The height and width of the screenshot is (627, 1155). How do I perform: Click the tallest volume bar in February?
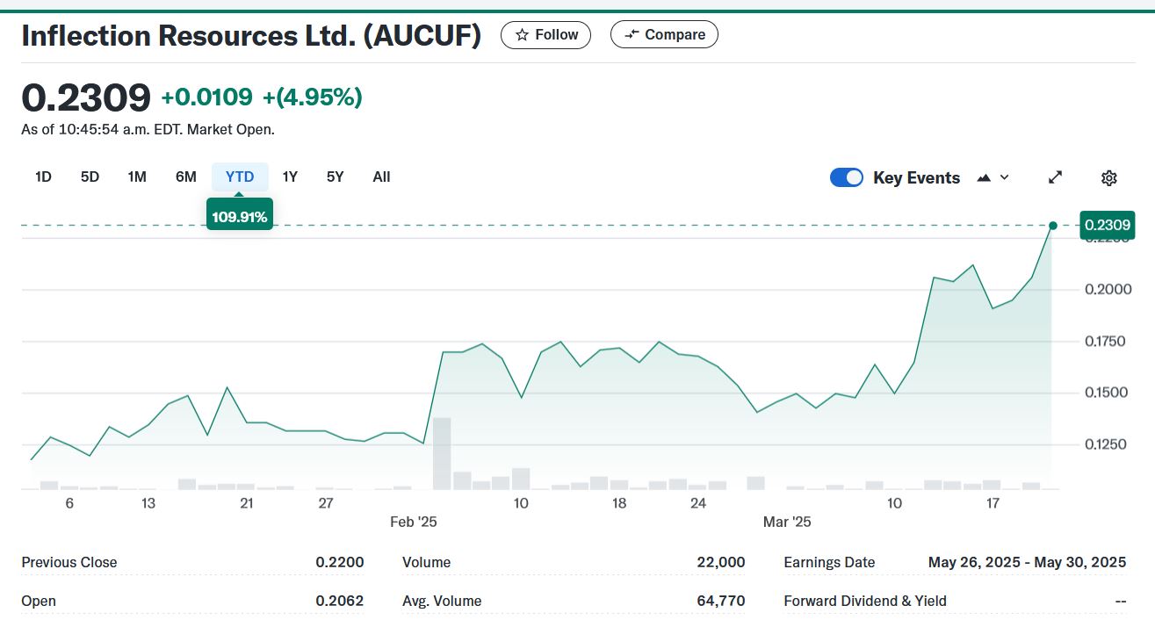(x=442, y=453)
